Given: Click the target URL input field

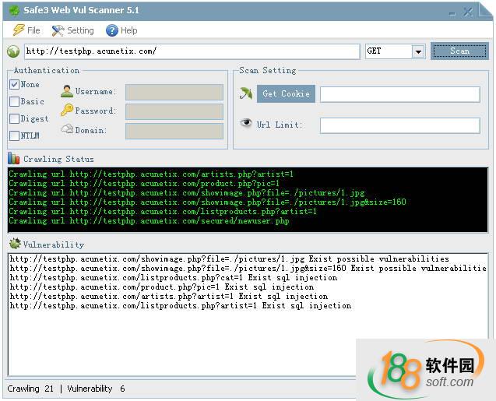Looking at the screenshot, I should 191,51.
